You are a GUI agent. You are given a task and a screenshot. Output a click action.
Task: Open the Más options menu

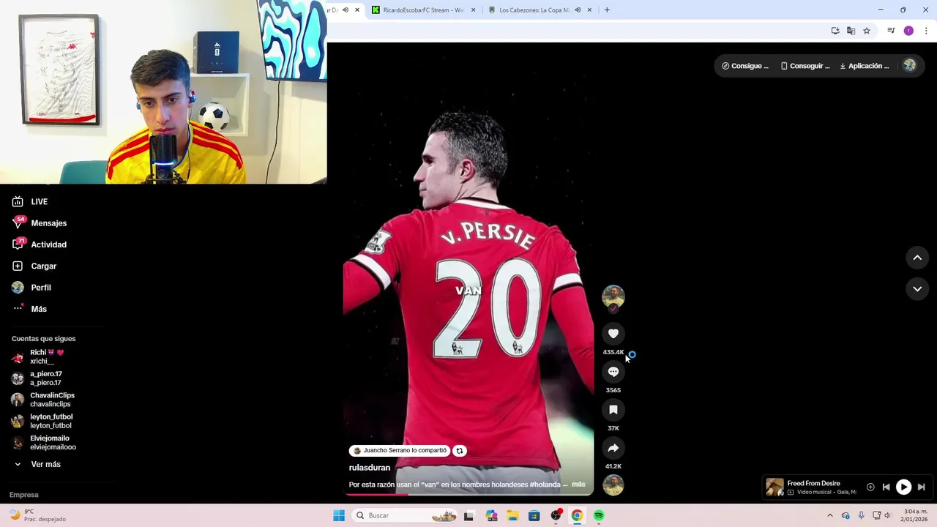29,309
